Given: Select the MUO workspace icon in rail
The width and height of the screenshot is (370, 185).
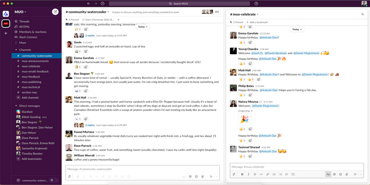Looking at the screenshot, I should 5,24.
